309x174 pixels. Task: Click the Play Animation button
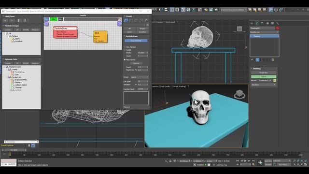[x=245, y=161]
